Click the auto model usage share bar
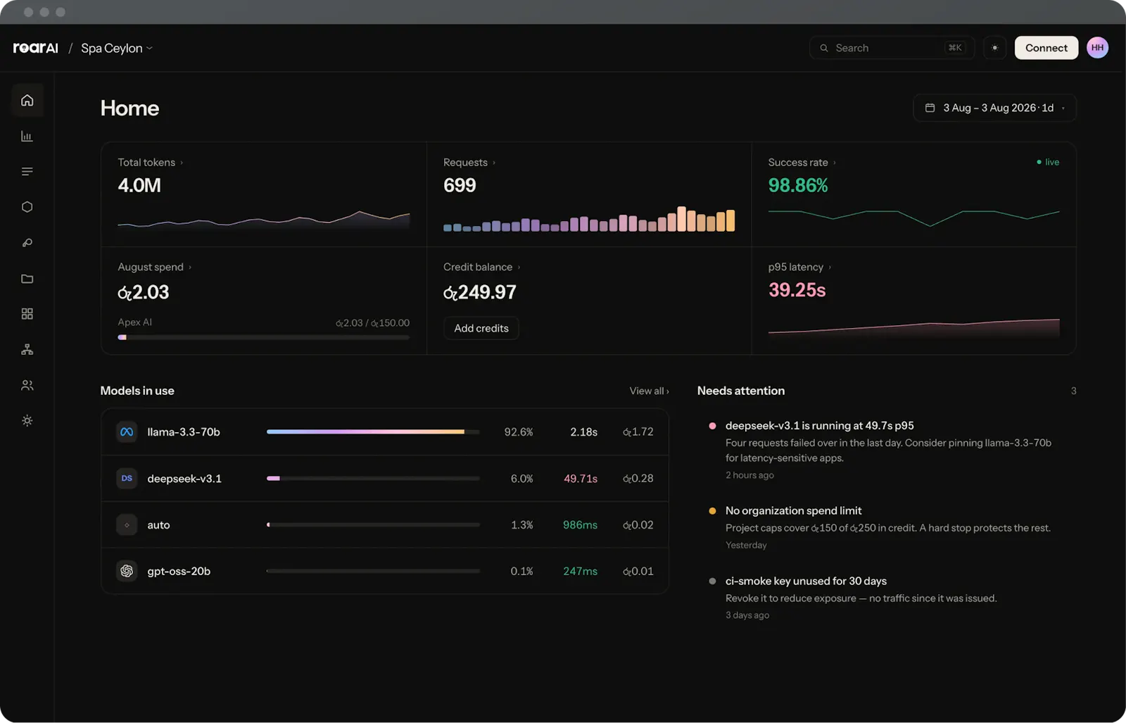 pyautogui.click(x=373, y=524)
